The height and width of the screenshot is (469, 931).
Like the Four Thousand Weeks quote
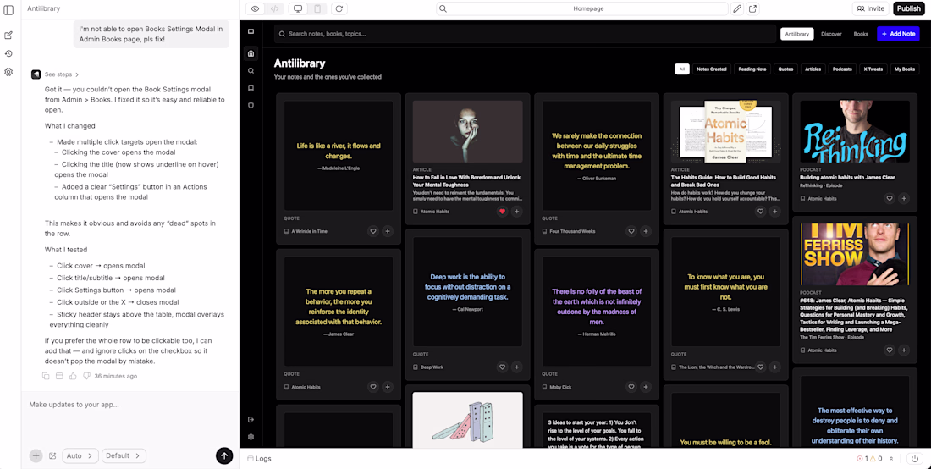[631, 231]
